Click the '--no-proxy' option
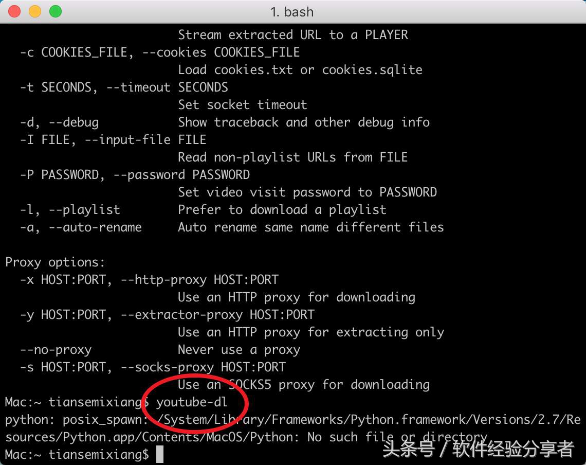This screenshot has height=465, width=586. [56, 350]
